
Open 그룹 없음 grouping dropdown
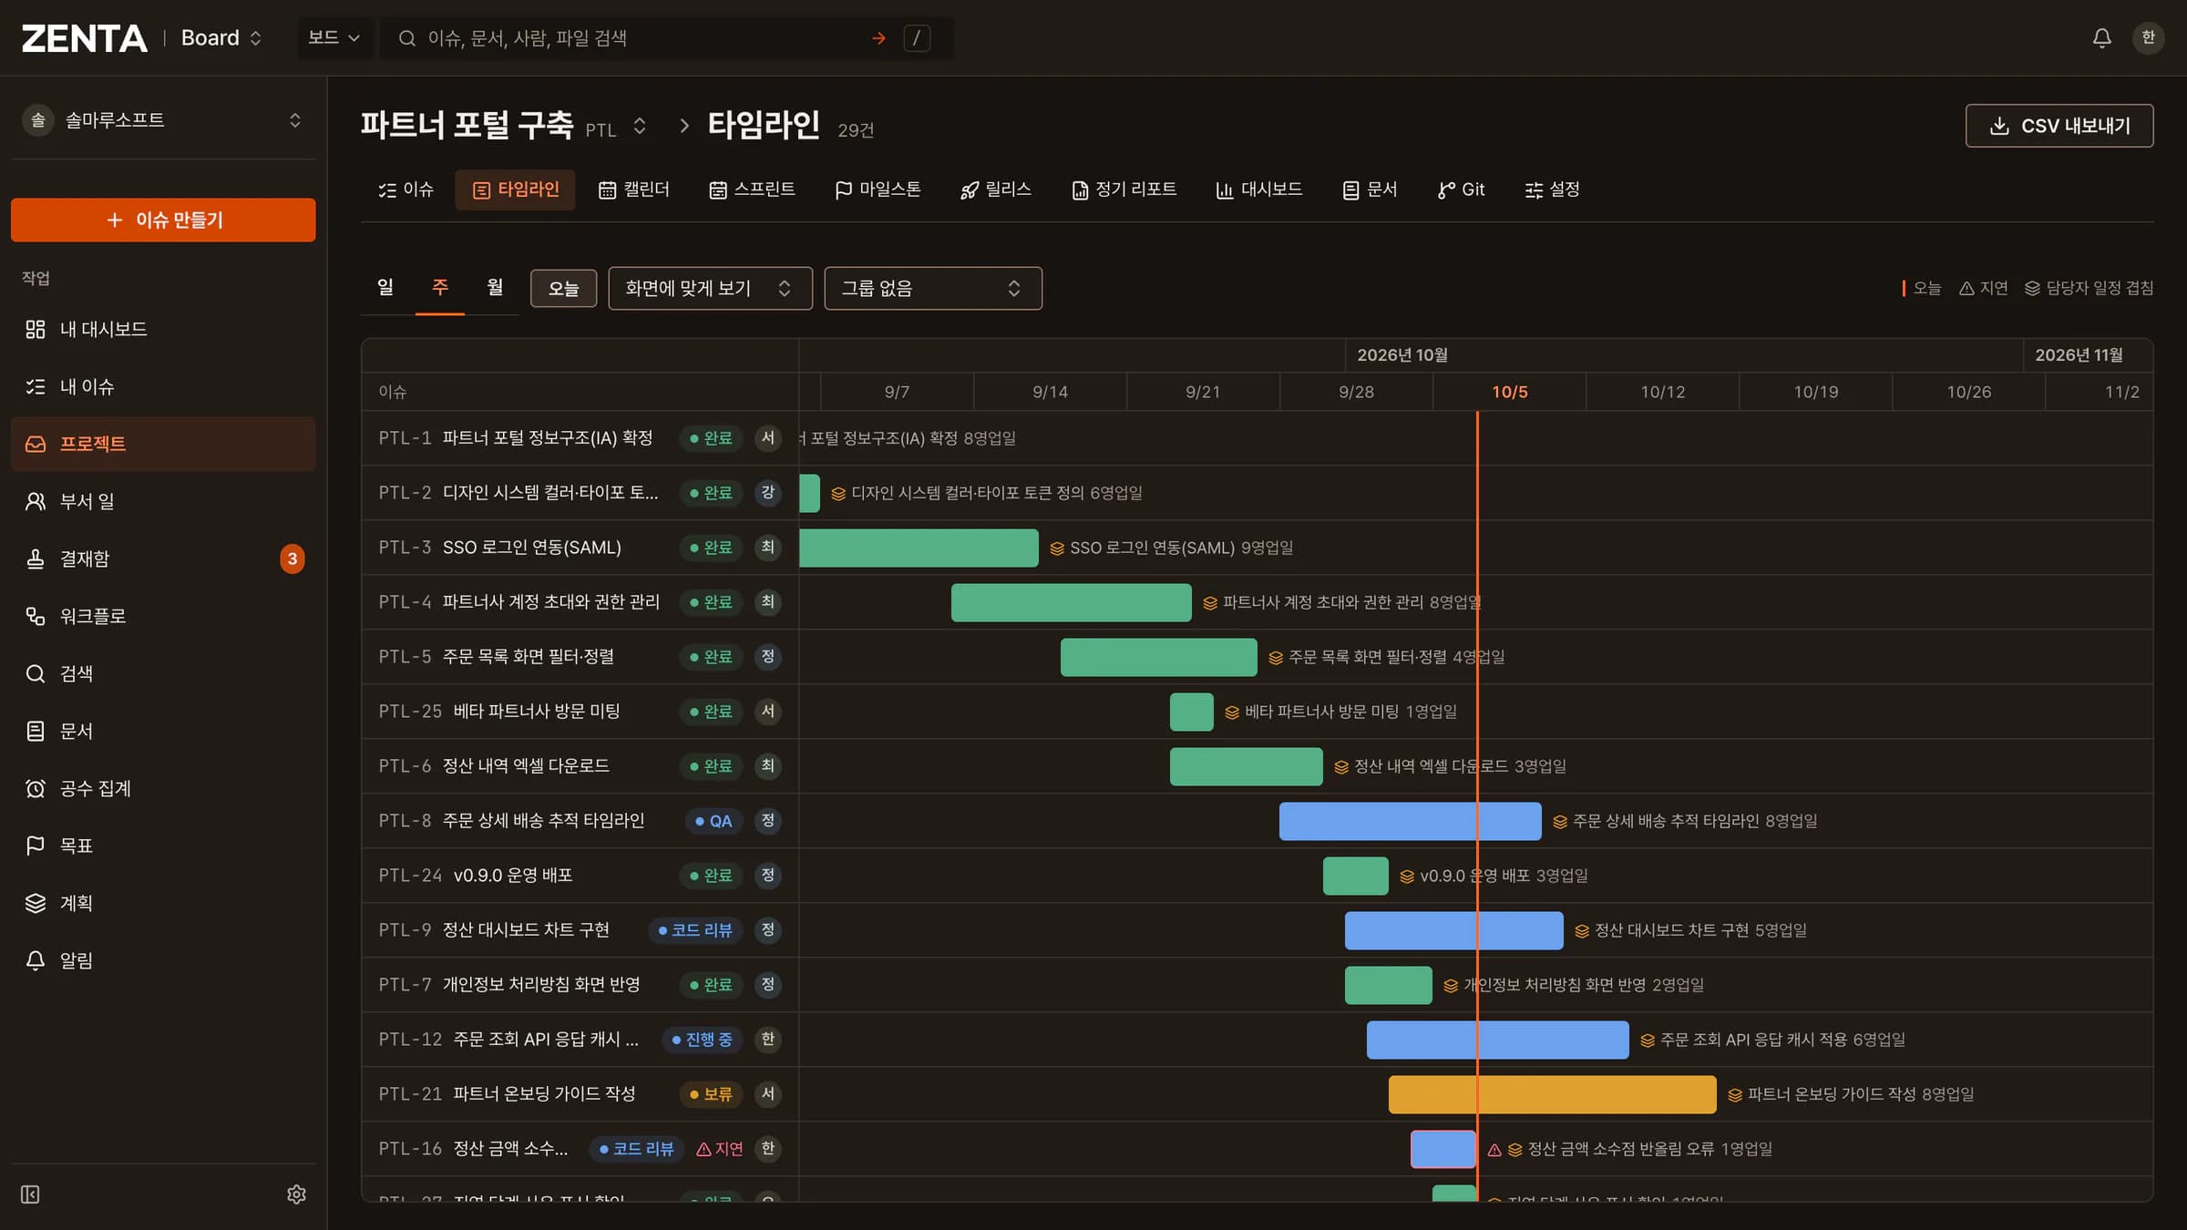tap(933, 288)
